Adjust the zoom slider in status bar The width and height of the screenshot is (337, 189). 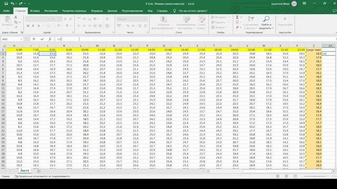315,176
